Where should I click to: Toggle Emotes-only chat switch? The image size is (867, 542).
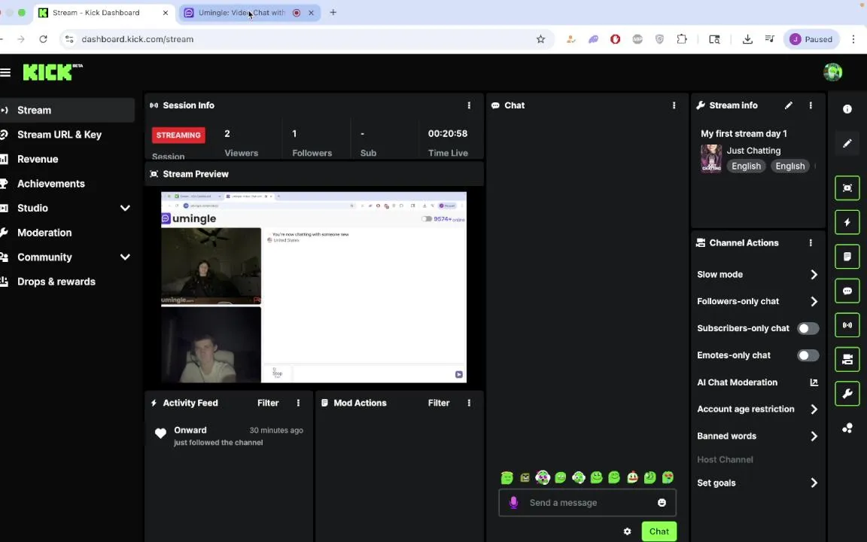pos(808,355)
